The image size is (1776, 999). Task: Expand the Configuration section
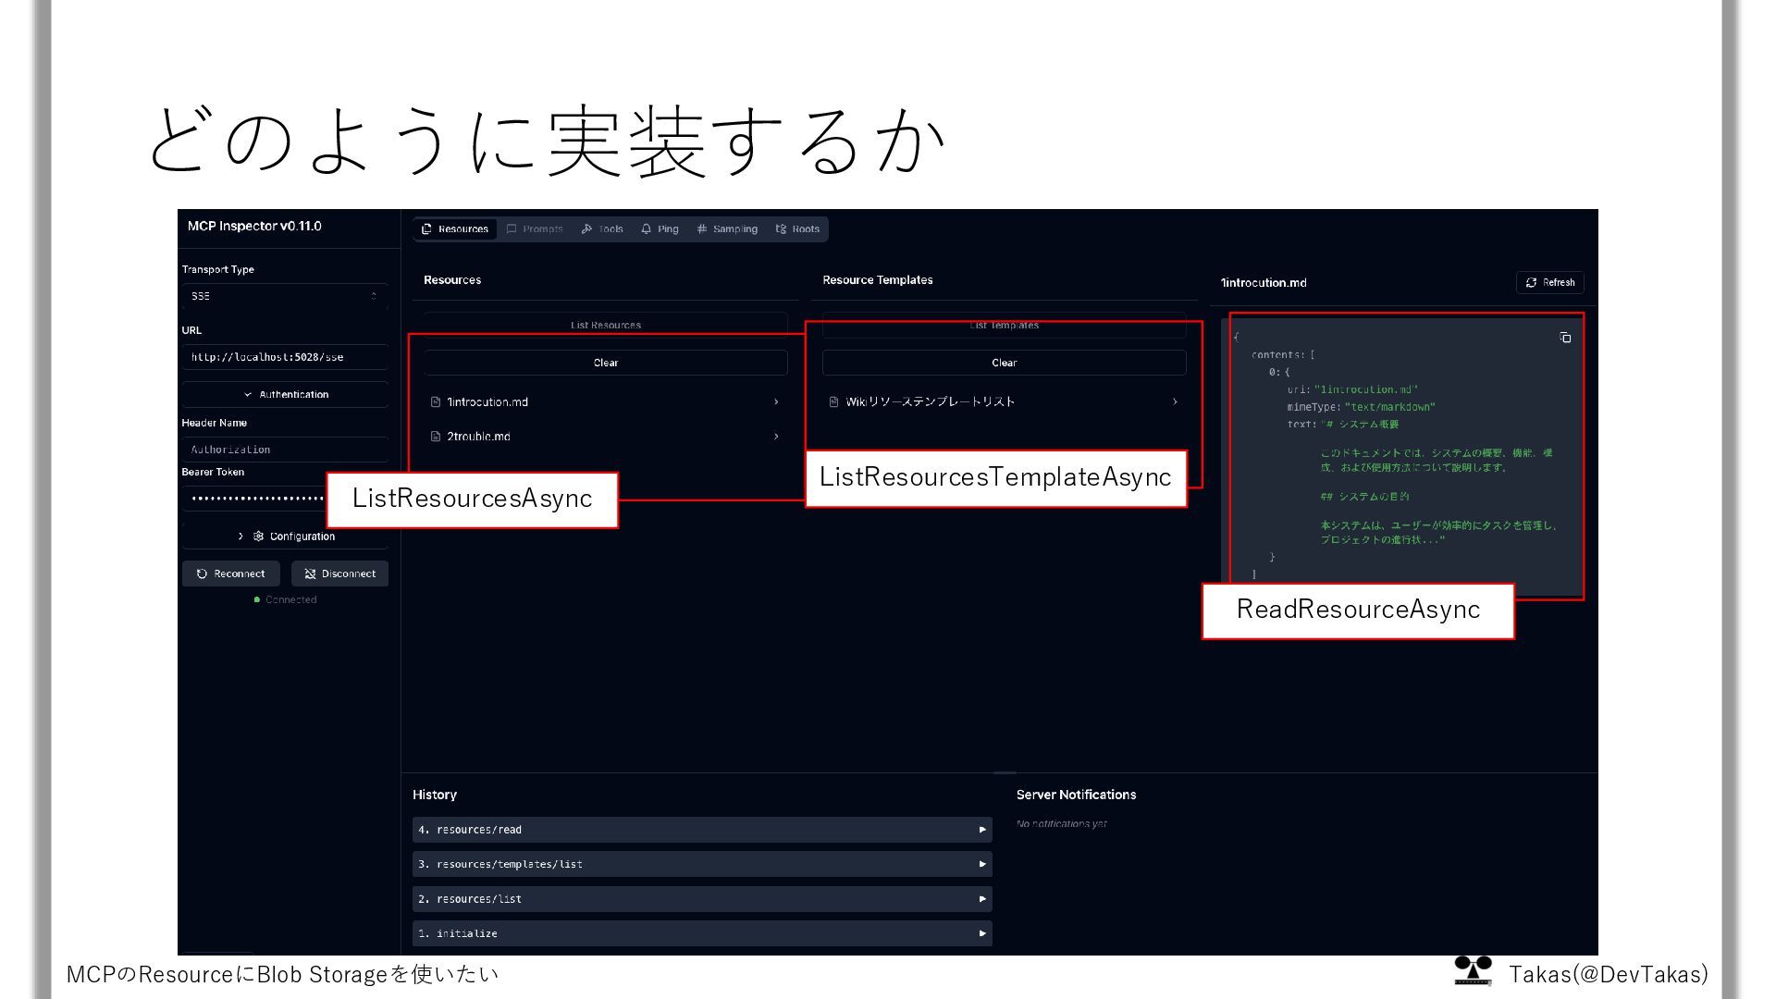tap(285, 536)
